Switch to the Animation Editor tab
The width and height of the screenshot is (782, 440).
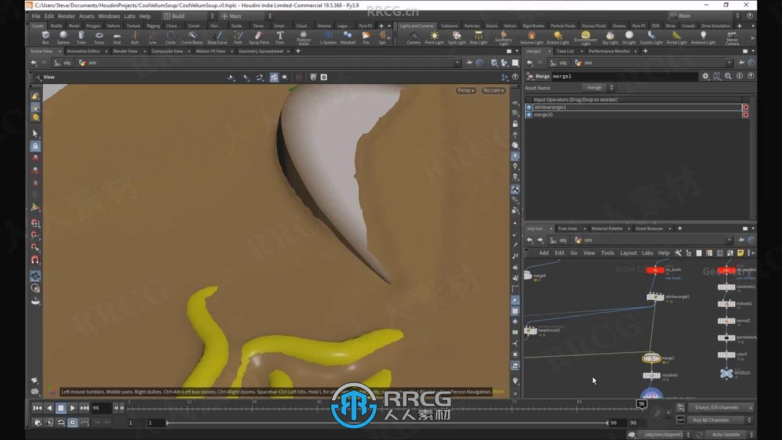83,51
